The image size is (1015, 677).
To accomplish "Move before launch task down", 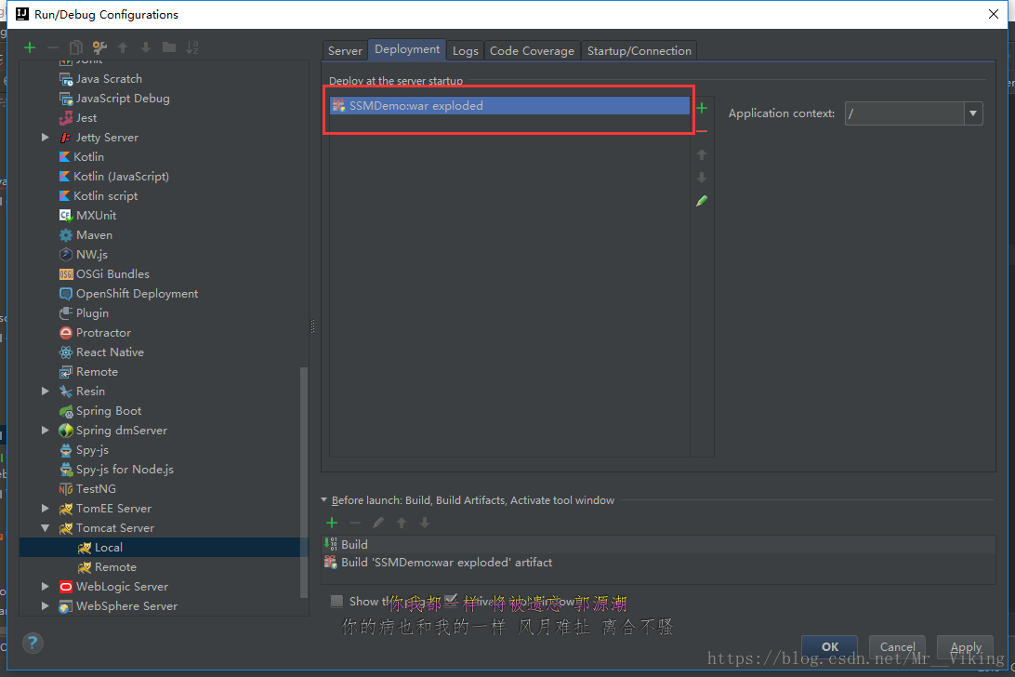I will [425, 523].
